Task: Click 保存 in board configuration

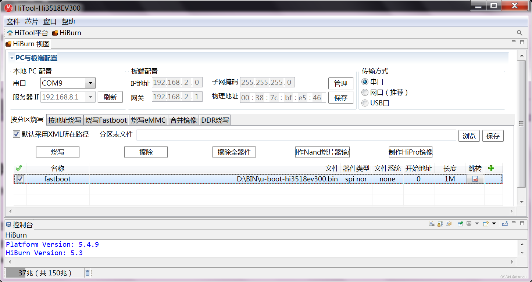Action: tap(341, 98)
